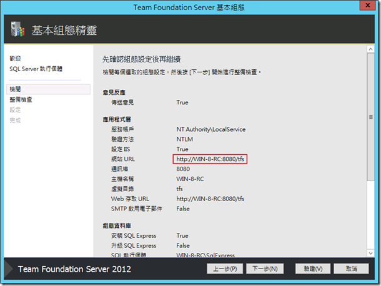
Task: Select the 檢閱 step in sidebar
Action: [x=48, y=89]
